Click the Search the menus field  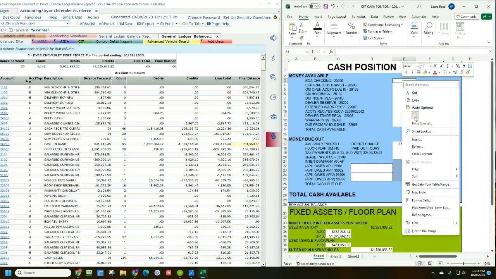pyautogui.click(x=431, y=84)
